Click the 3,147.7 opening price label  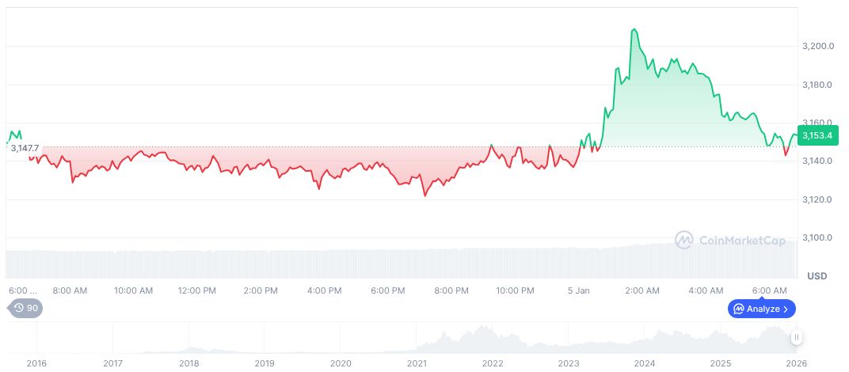click(x=25, y=148)
